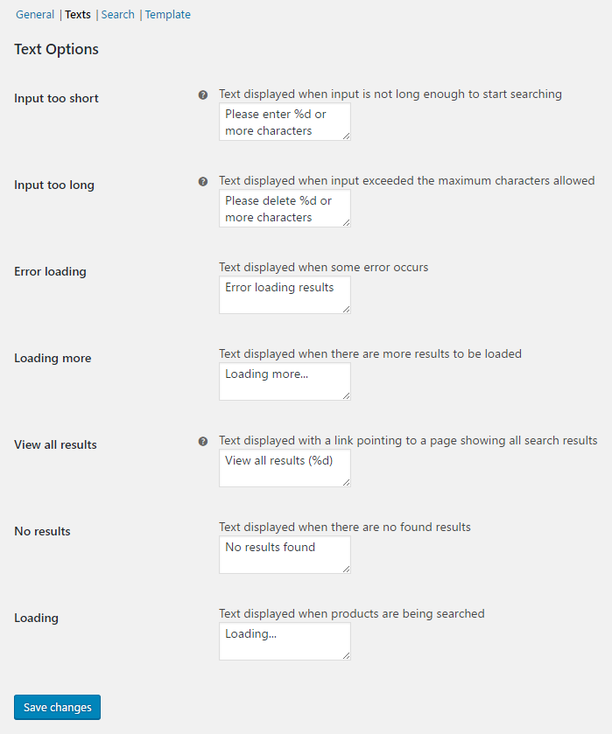The height and width of the screenshot is (734, 612).
Task: Click resize handle of Error loading textarea
Action: [347, 310]
